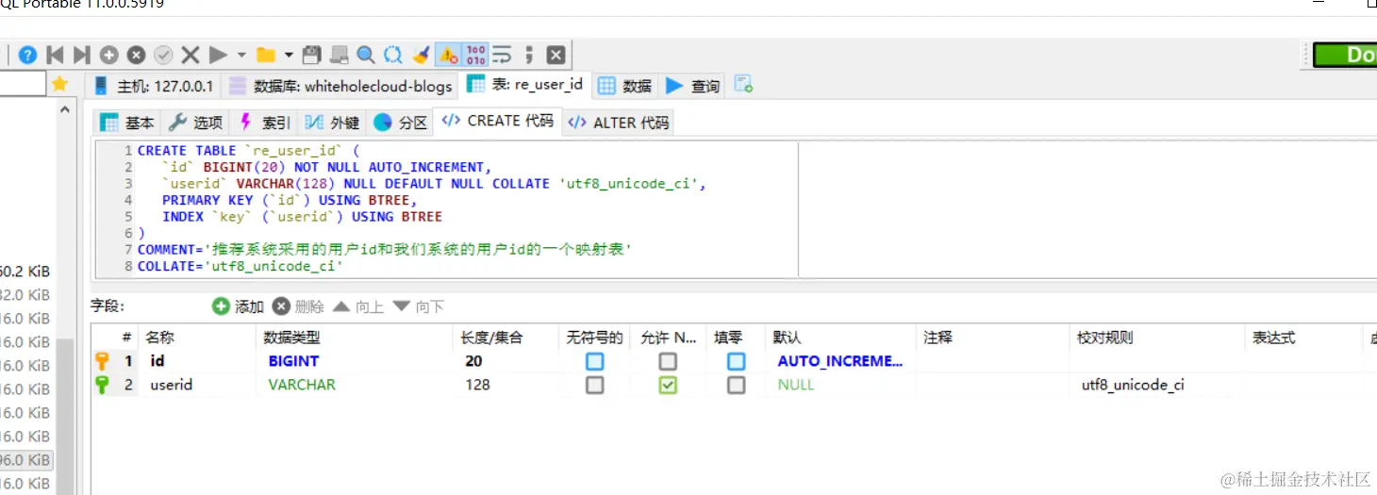The height and width of the screenshot is (495, 1377).
Task: Insert new row with plus icon
Action: pyautogui.click(x=108, y=55)
